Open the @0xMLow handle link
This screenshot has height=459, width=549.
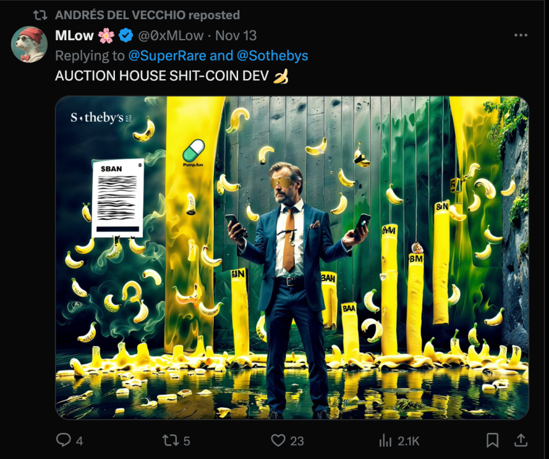tap(171, 35)
